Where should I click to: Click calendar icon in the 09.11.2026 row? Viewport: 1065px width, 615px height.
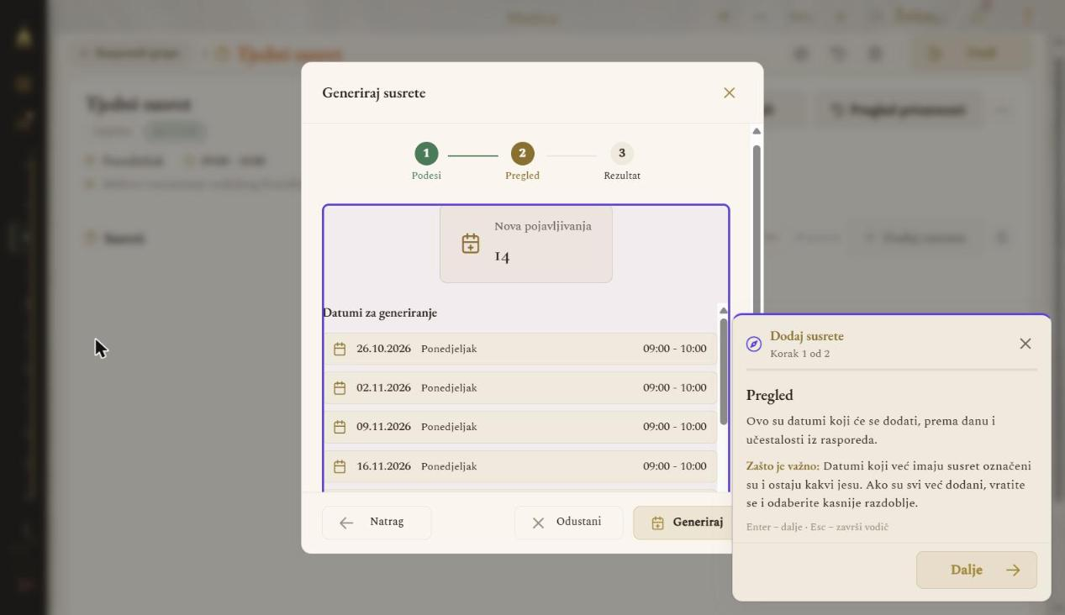point(340,427)
